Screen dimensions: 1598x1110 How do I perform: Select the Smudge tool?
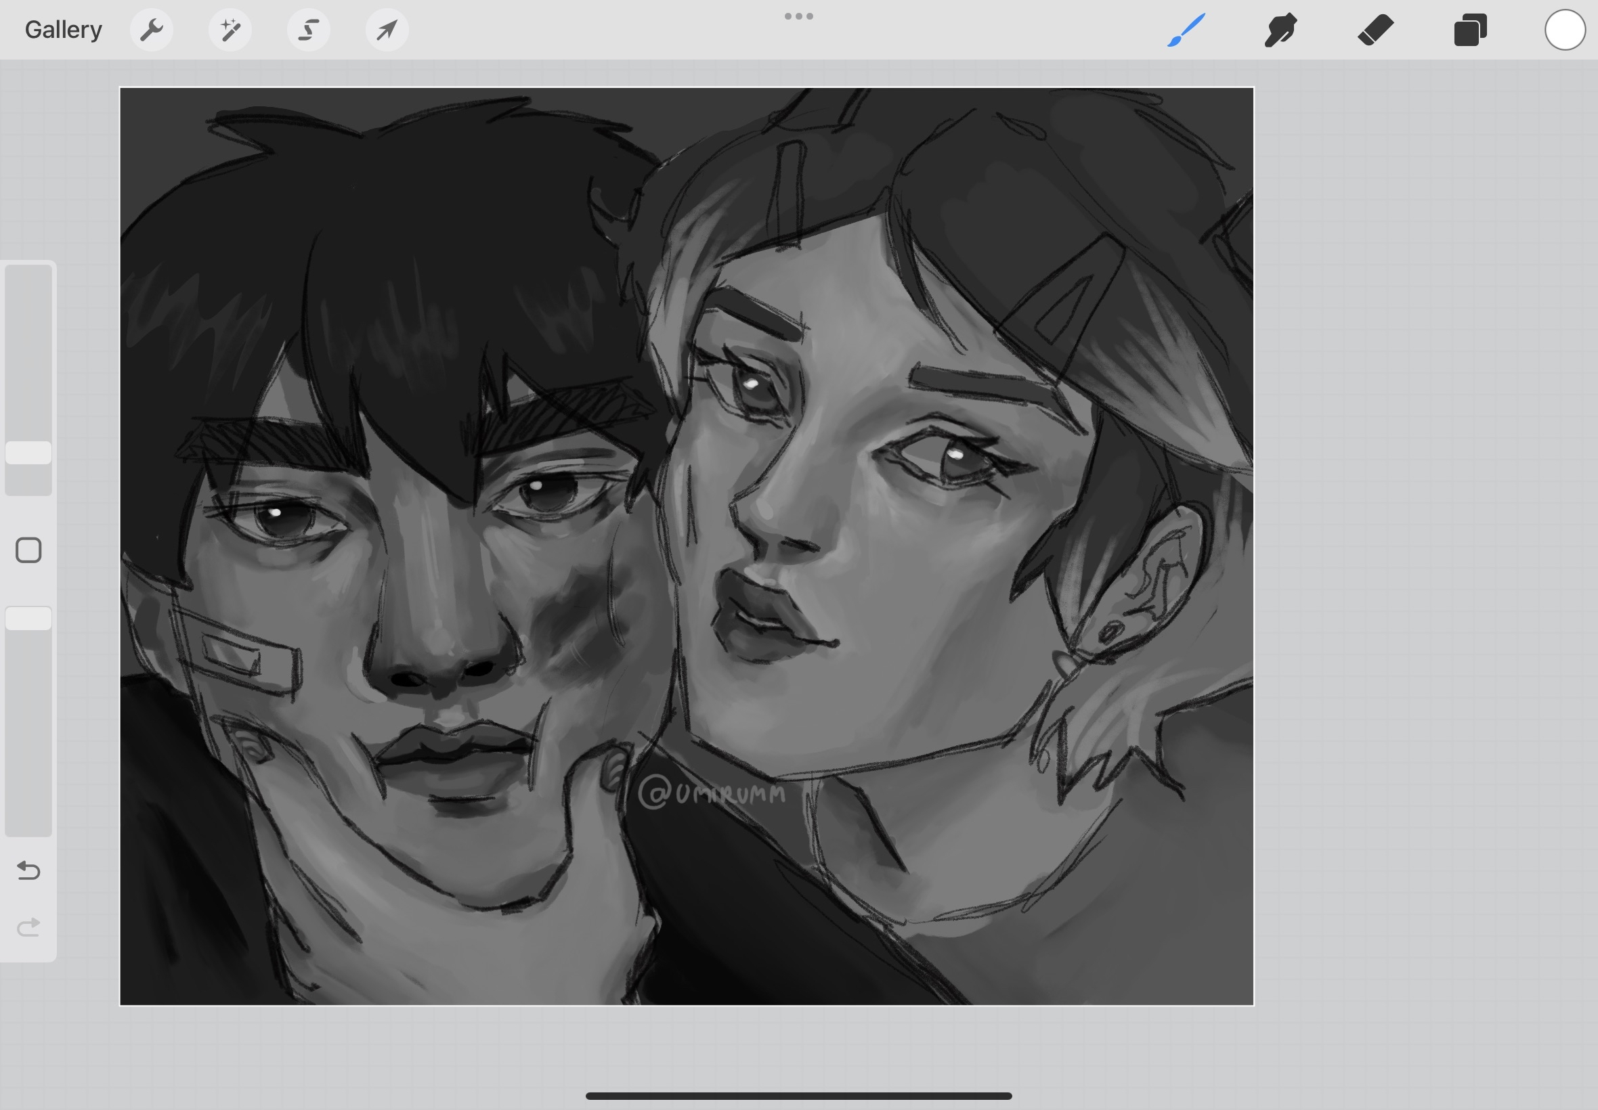[1280, 30]
